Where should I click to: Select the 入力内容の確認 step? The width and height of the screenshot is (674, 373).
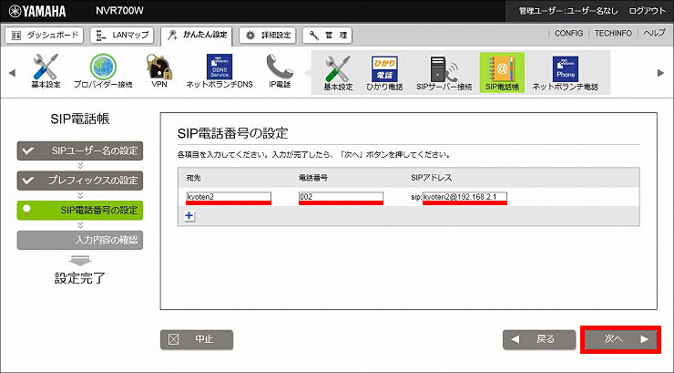click(80, 240)
